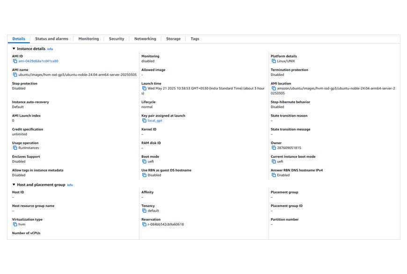The height and width of the screenshot is (274, 407).
Task: Switch to the Status and alarms tab
Action: (x=51, y=39)
